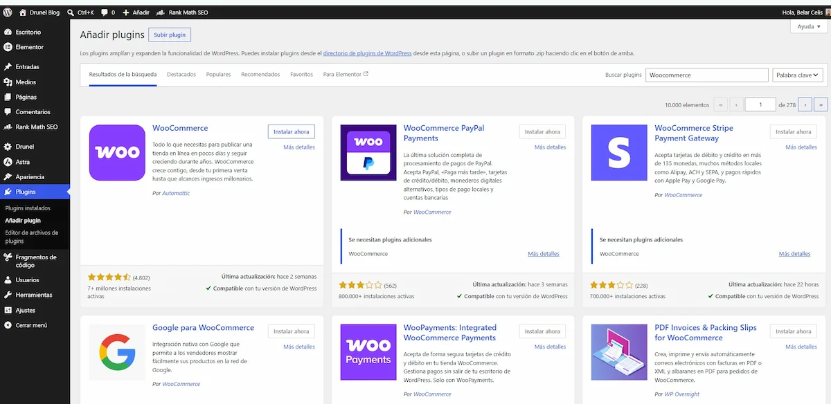Expand the Ayuda help dropdown
Screen dimensions: 831x404
[809, 27]
